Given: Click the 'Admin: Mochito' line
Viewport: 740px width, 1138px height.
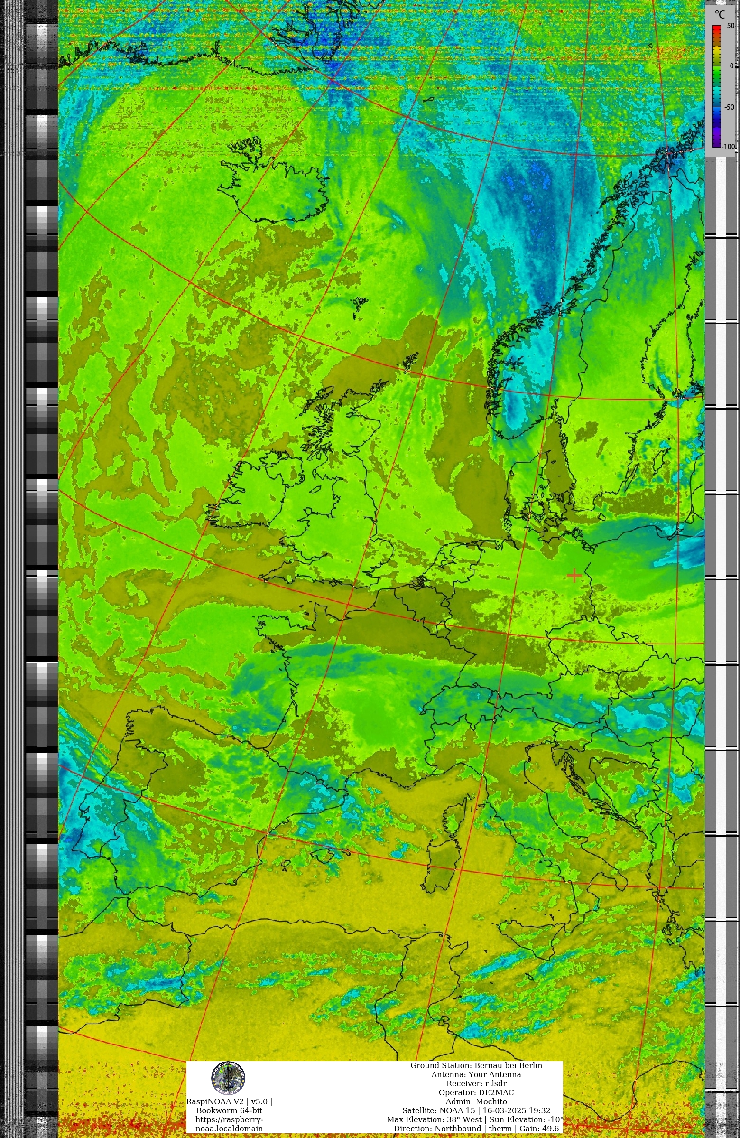Looking at the screenshot, I should [x=476, y=1101].
